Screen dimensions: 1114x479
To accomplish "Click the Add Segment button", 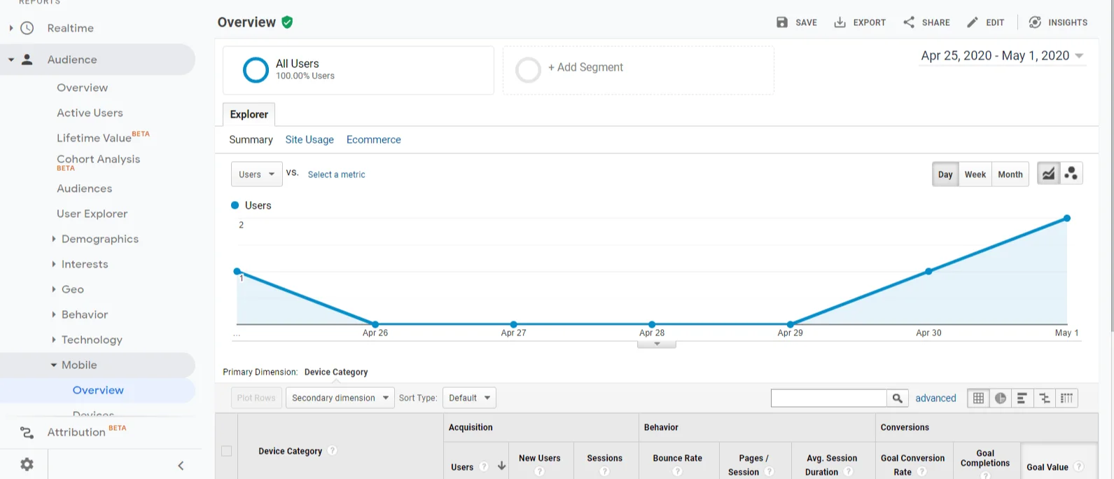I will [x=585, y=67].
